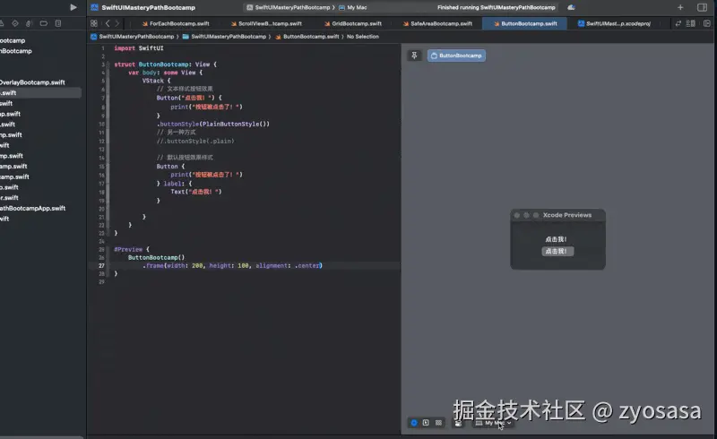Open the report navigator icon
Image resolution: width=717 pixels, height=439 pixels.
point(58,23)
